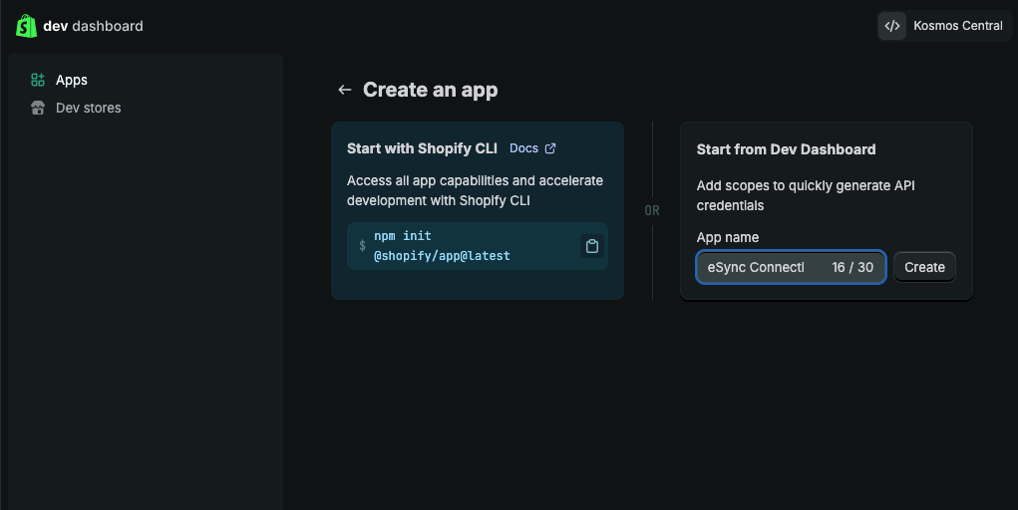Viewport: 1018px width, 510px height.
Task: Go back using the left arrow
Action: [x=345, y=90]
